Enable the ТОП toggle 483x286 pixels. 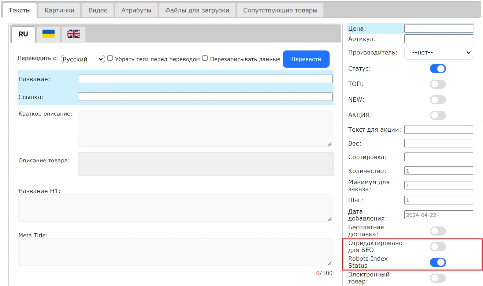click(x=438, y=84)
